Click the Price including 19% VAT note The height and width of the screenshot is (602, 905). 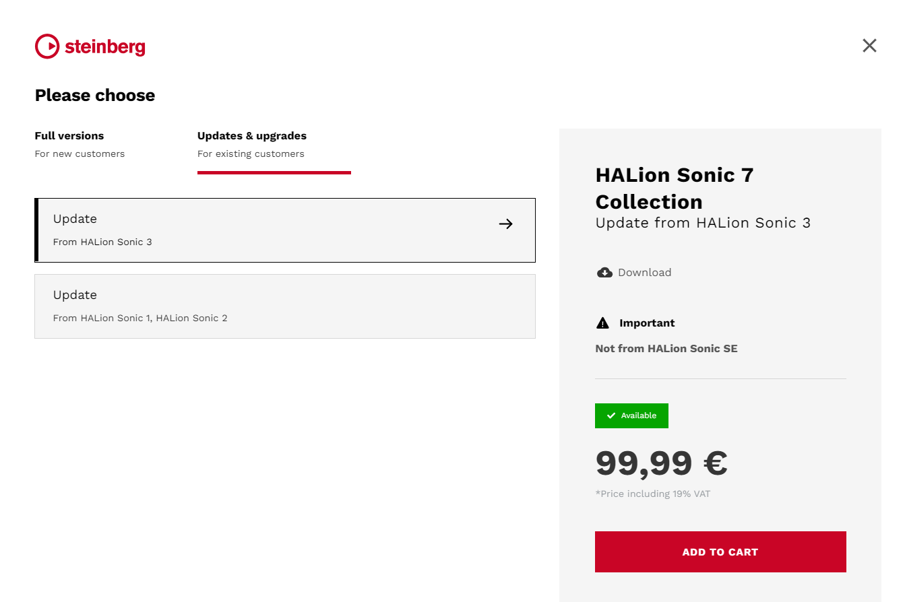[x=652, y=494]
